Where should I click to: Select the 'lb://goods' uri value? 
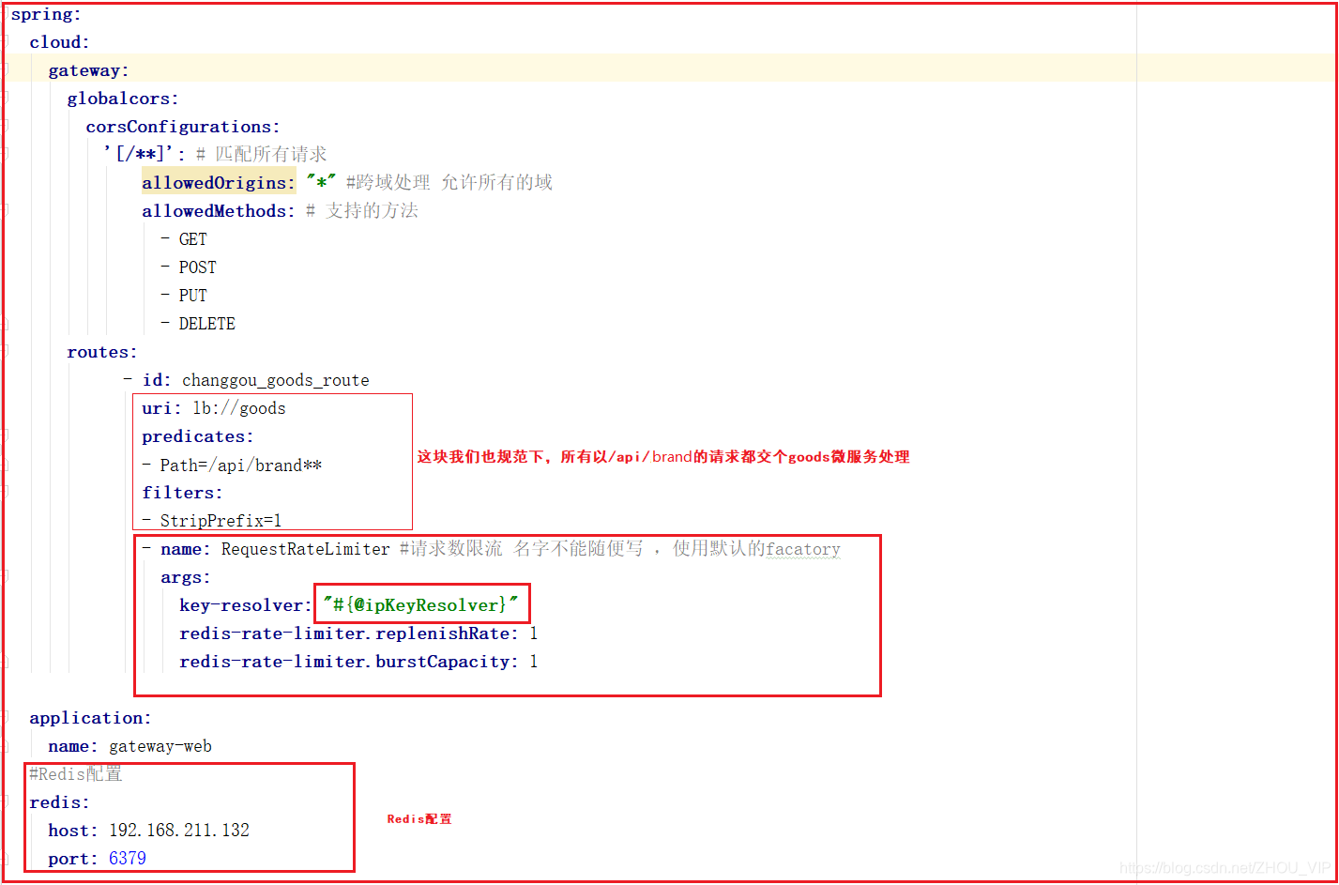(x=239, y=408)
